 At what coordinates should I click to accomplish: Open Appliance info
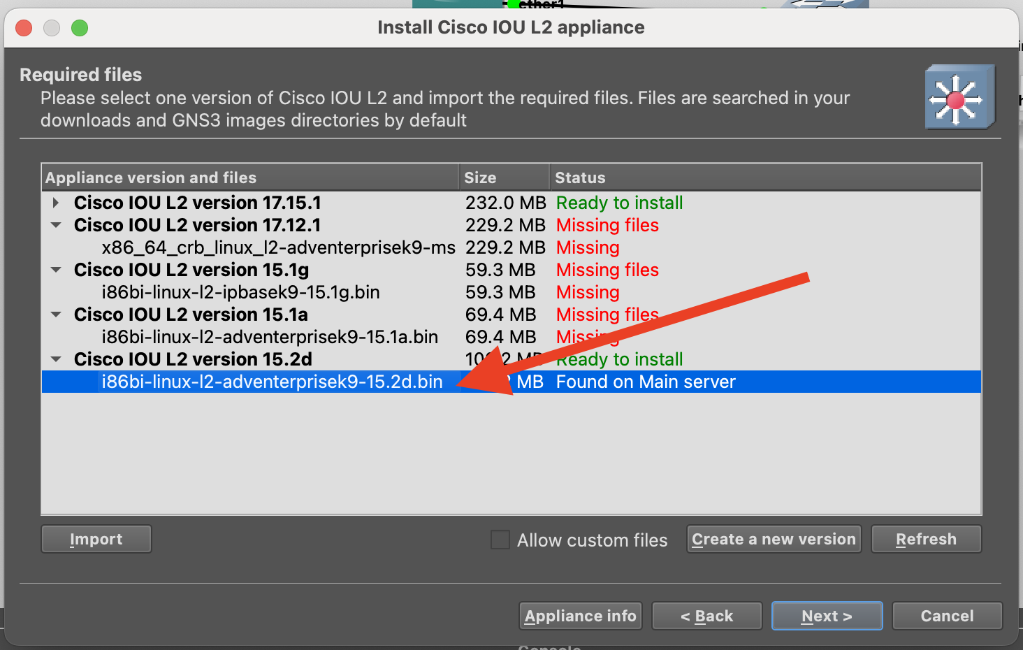(x=580, y=616)
